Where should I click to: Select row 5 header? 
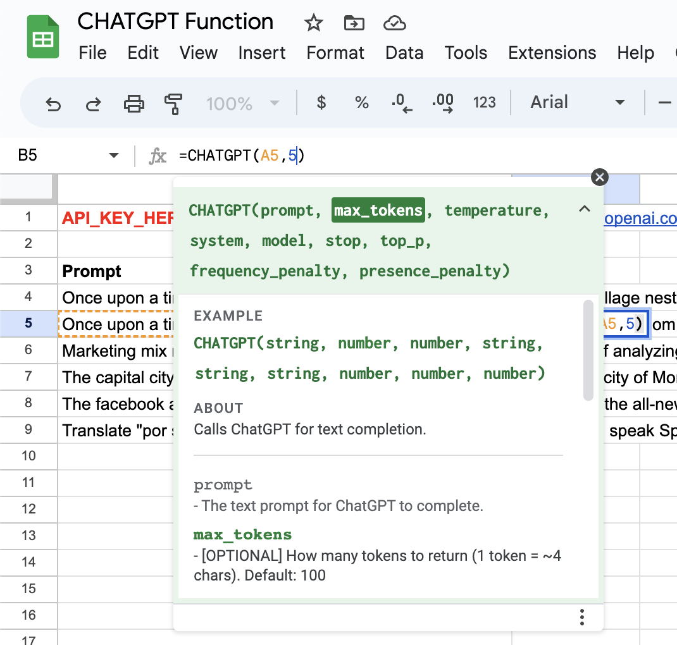(28, 323)
